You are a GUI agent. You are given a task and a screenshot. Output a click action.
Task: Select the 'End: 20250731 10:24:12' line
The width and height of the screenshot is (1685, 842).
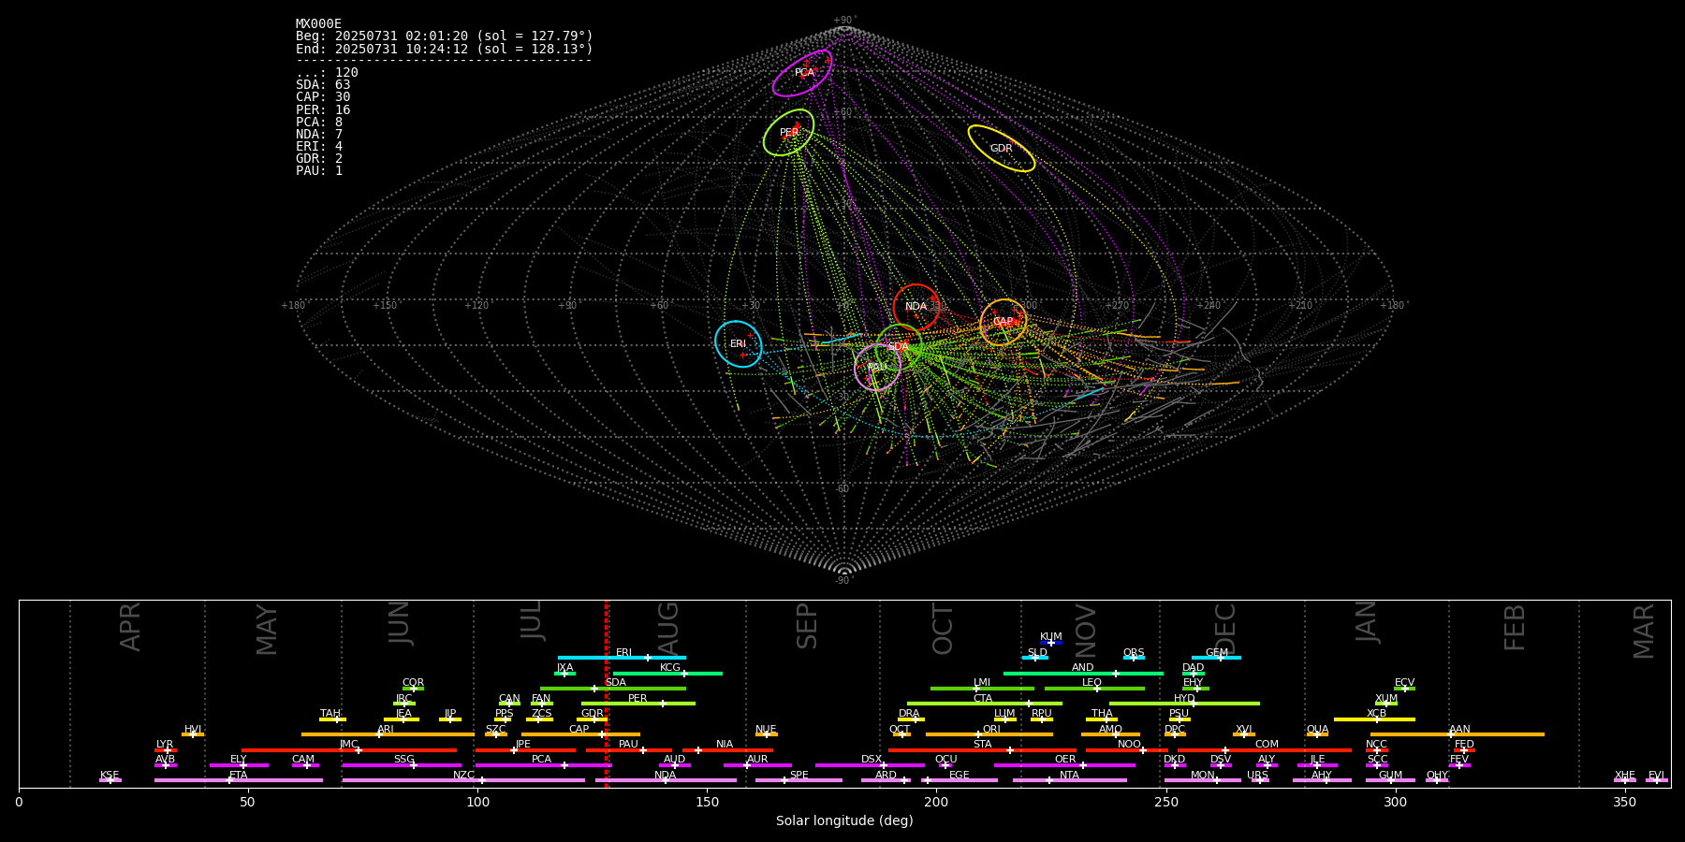(445, 49)
